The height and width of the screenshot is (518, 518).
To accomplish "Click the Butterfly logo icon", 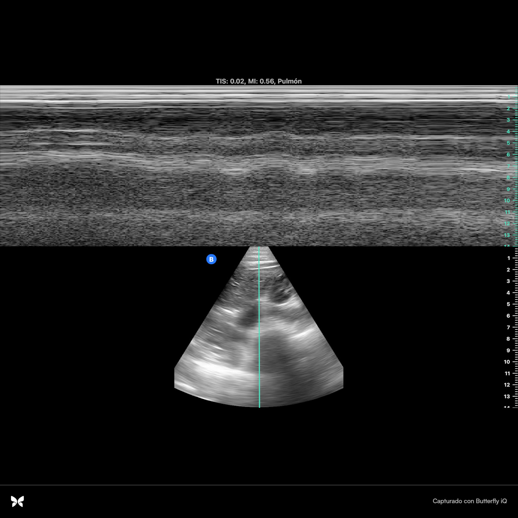I will click(17, 501).
